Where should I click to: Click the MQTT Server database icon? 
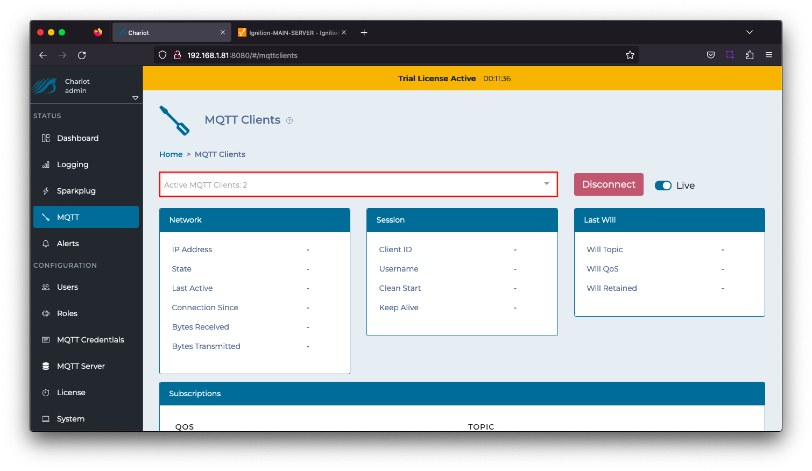coord(46,366)
